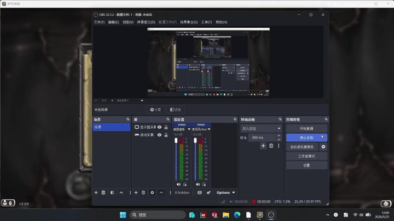Click the source properties button above docks
The image size is (394, 221).
point(155,110)
